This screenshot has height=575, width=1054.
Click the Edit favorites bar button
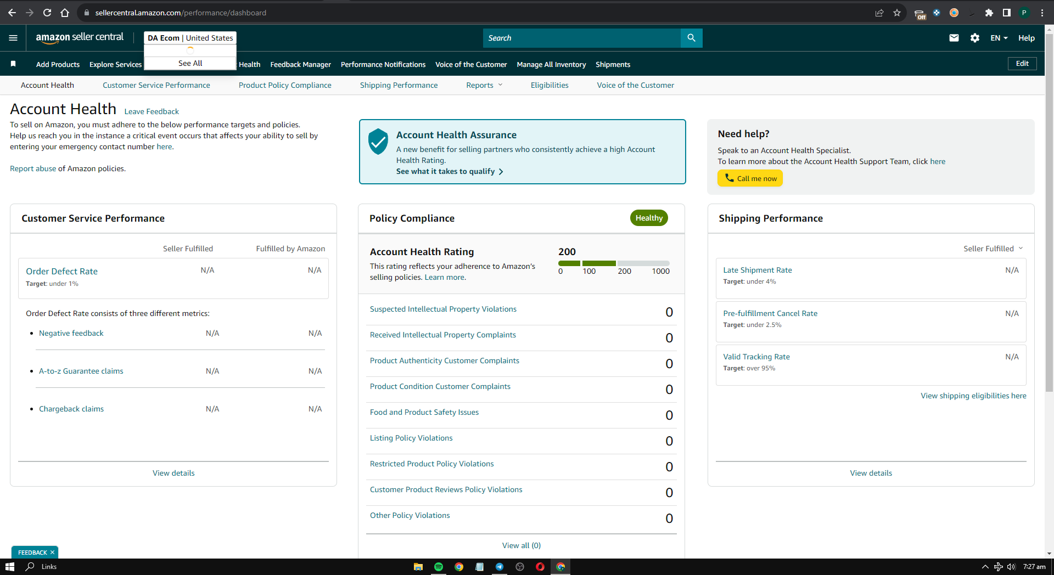pyautogui.click(x=1022, y=64)
